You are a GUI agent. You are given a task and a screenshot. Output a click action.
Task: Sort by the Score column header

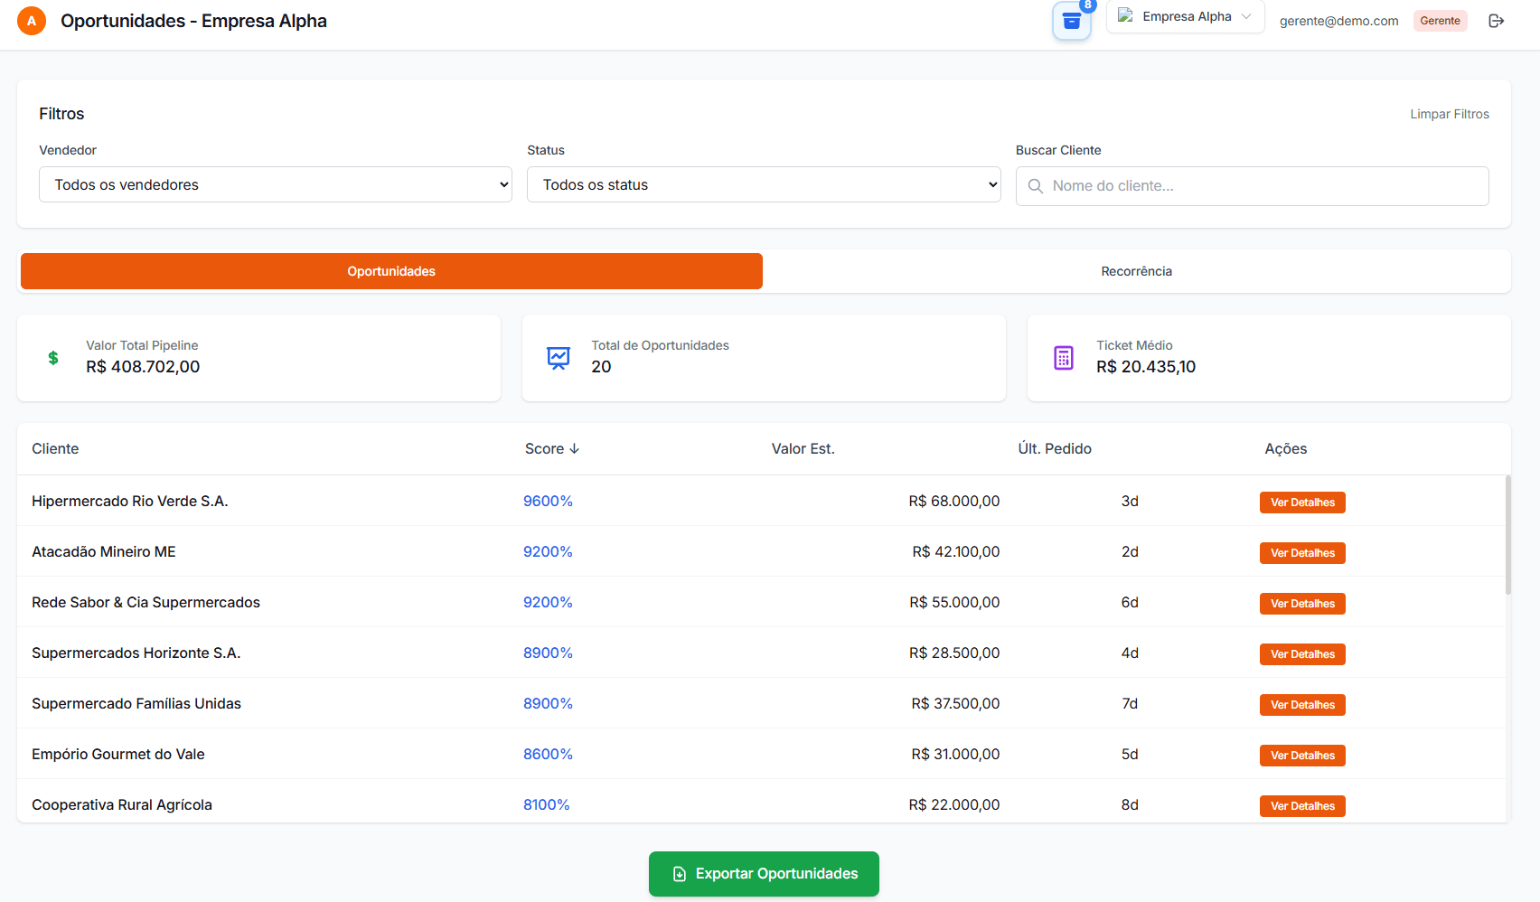tap(551, 449)
